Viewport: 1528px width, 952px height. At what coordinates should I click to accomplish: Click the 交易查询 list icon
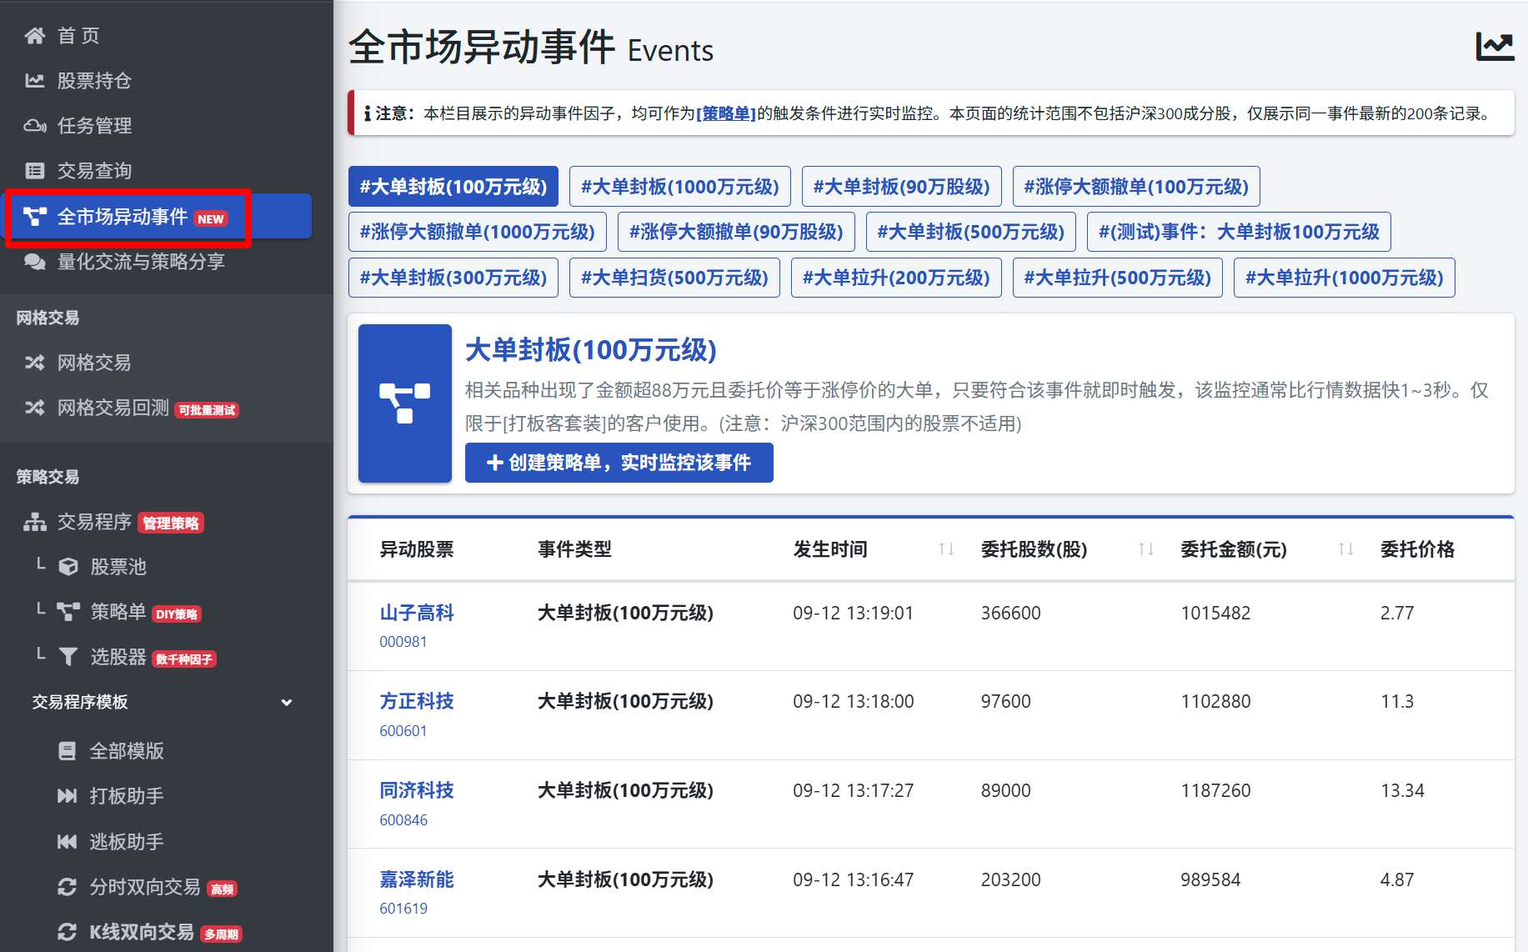35,171
